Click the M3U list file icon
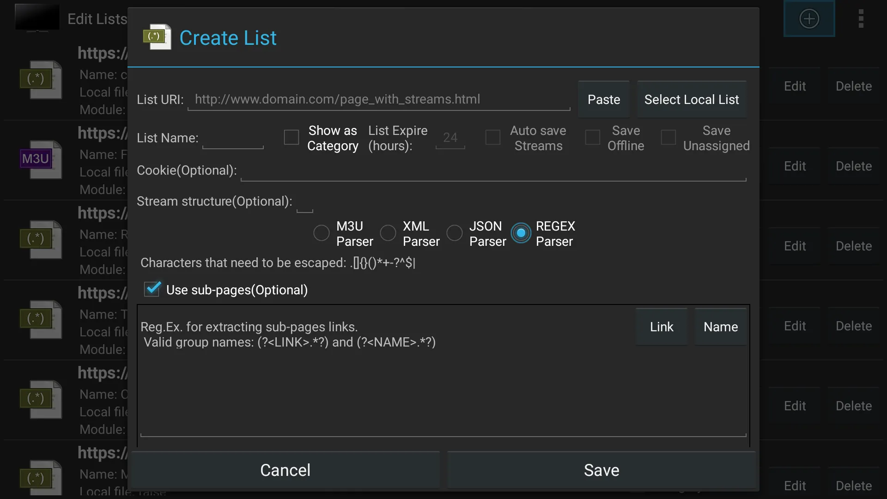Screen dimensions: 887x499 [x=41, y=159]
